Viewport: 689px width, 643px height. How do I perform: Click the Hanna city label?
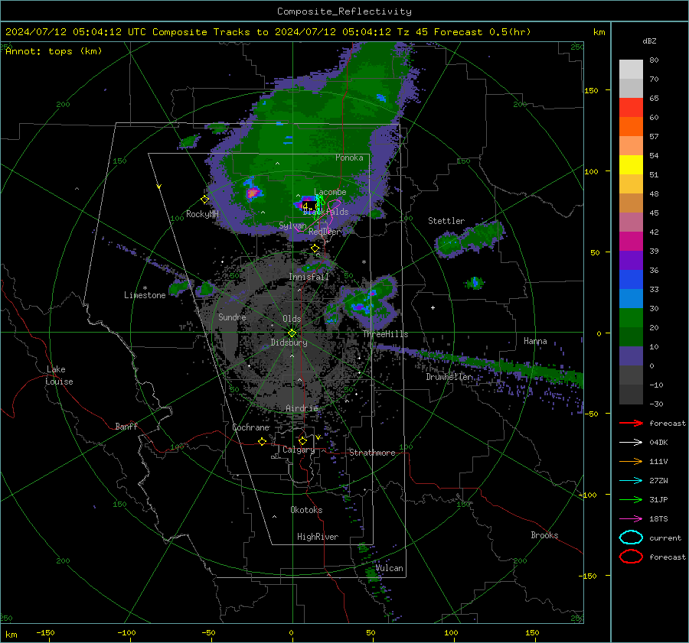[x=535, y=341]
